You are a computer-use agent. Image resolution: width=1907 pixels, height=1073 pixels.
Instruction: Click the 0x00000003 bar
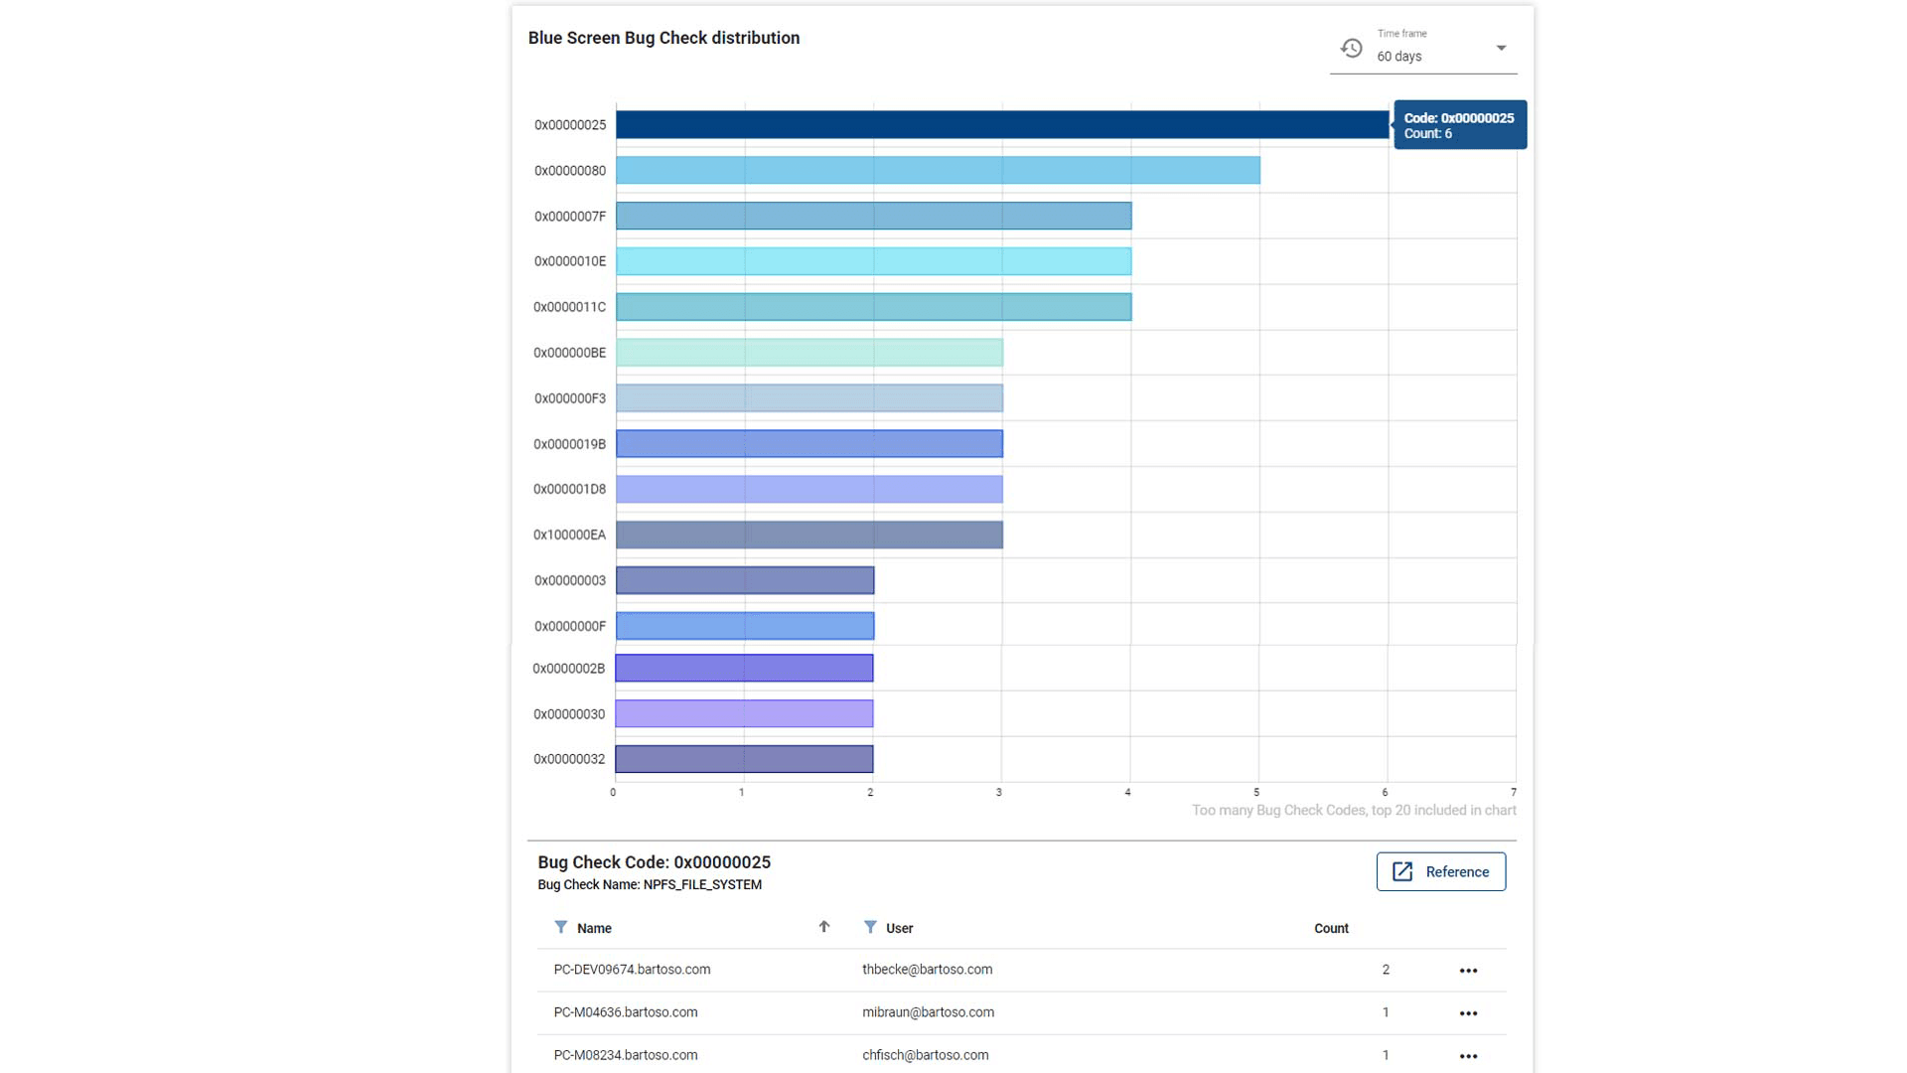pyautogui.click(x=745, y=580)
